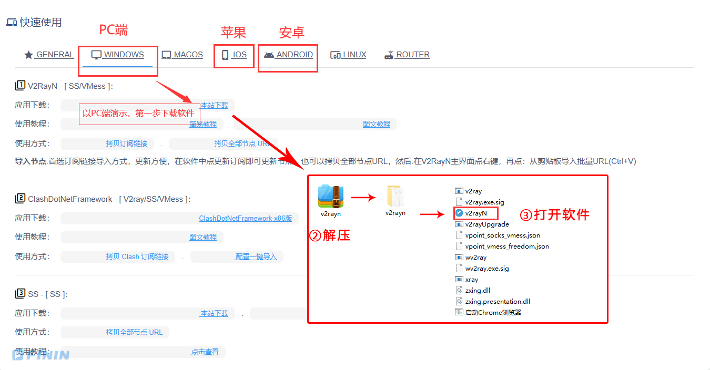Select the v2rayUpgrade file
Image resolution: width=710 pixels, height=370 pixels.
[482, 224]
